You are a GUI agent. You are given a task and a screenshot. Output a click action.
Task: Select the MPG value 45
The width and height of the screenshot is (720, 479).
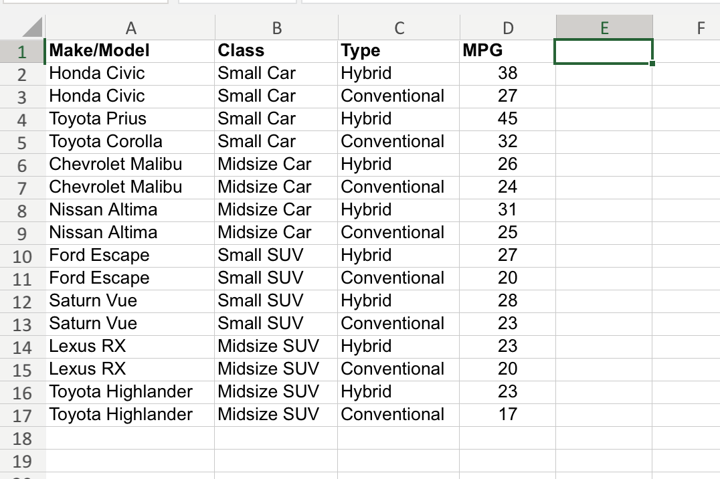(x=509, y=118)
